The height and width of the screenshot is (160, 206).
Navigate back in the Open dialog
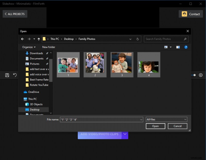22,39
